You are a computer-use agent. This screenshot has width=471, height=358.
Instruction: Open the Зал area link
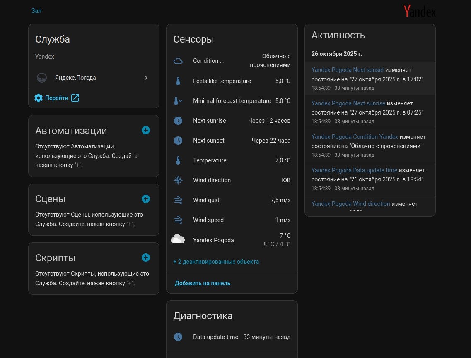pyautogui.click(x=36, y=11)
